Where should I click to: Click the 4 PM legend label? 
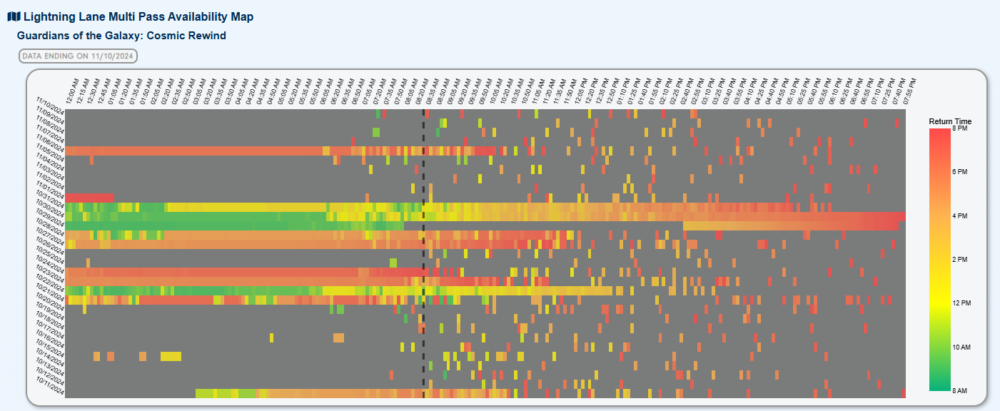click(x=960, y=215)
